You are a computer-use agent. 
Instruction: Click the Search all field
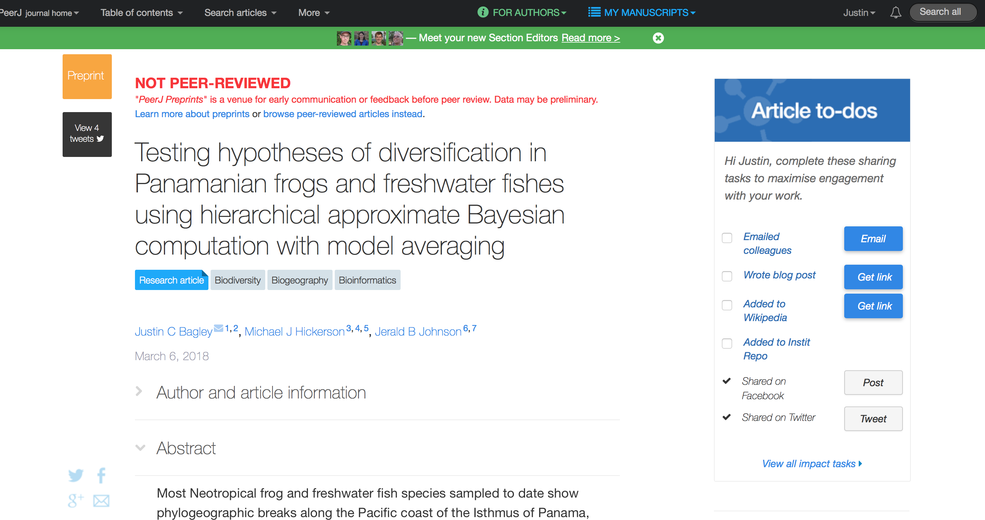(943, 12)
